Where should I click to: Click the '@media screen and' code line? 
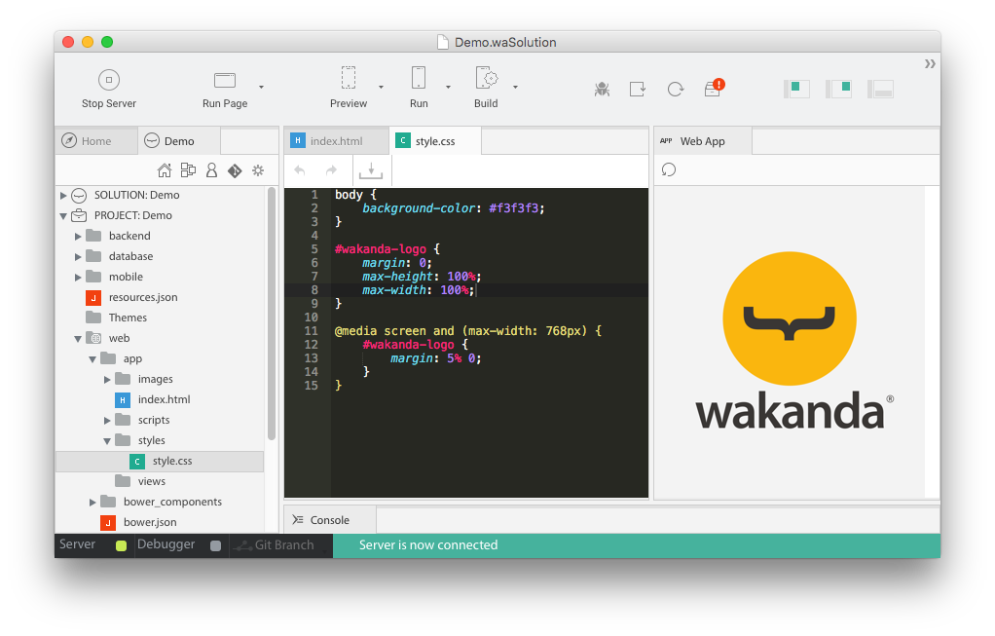(x=468, y=331)
